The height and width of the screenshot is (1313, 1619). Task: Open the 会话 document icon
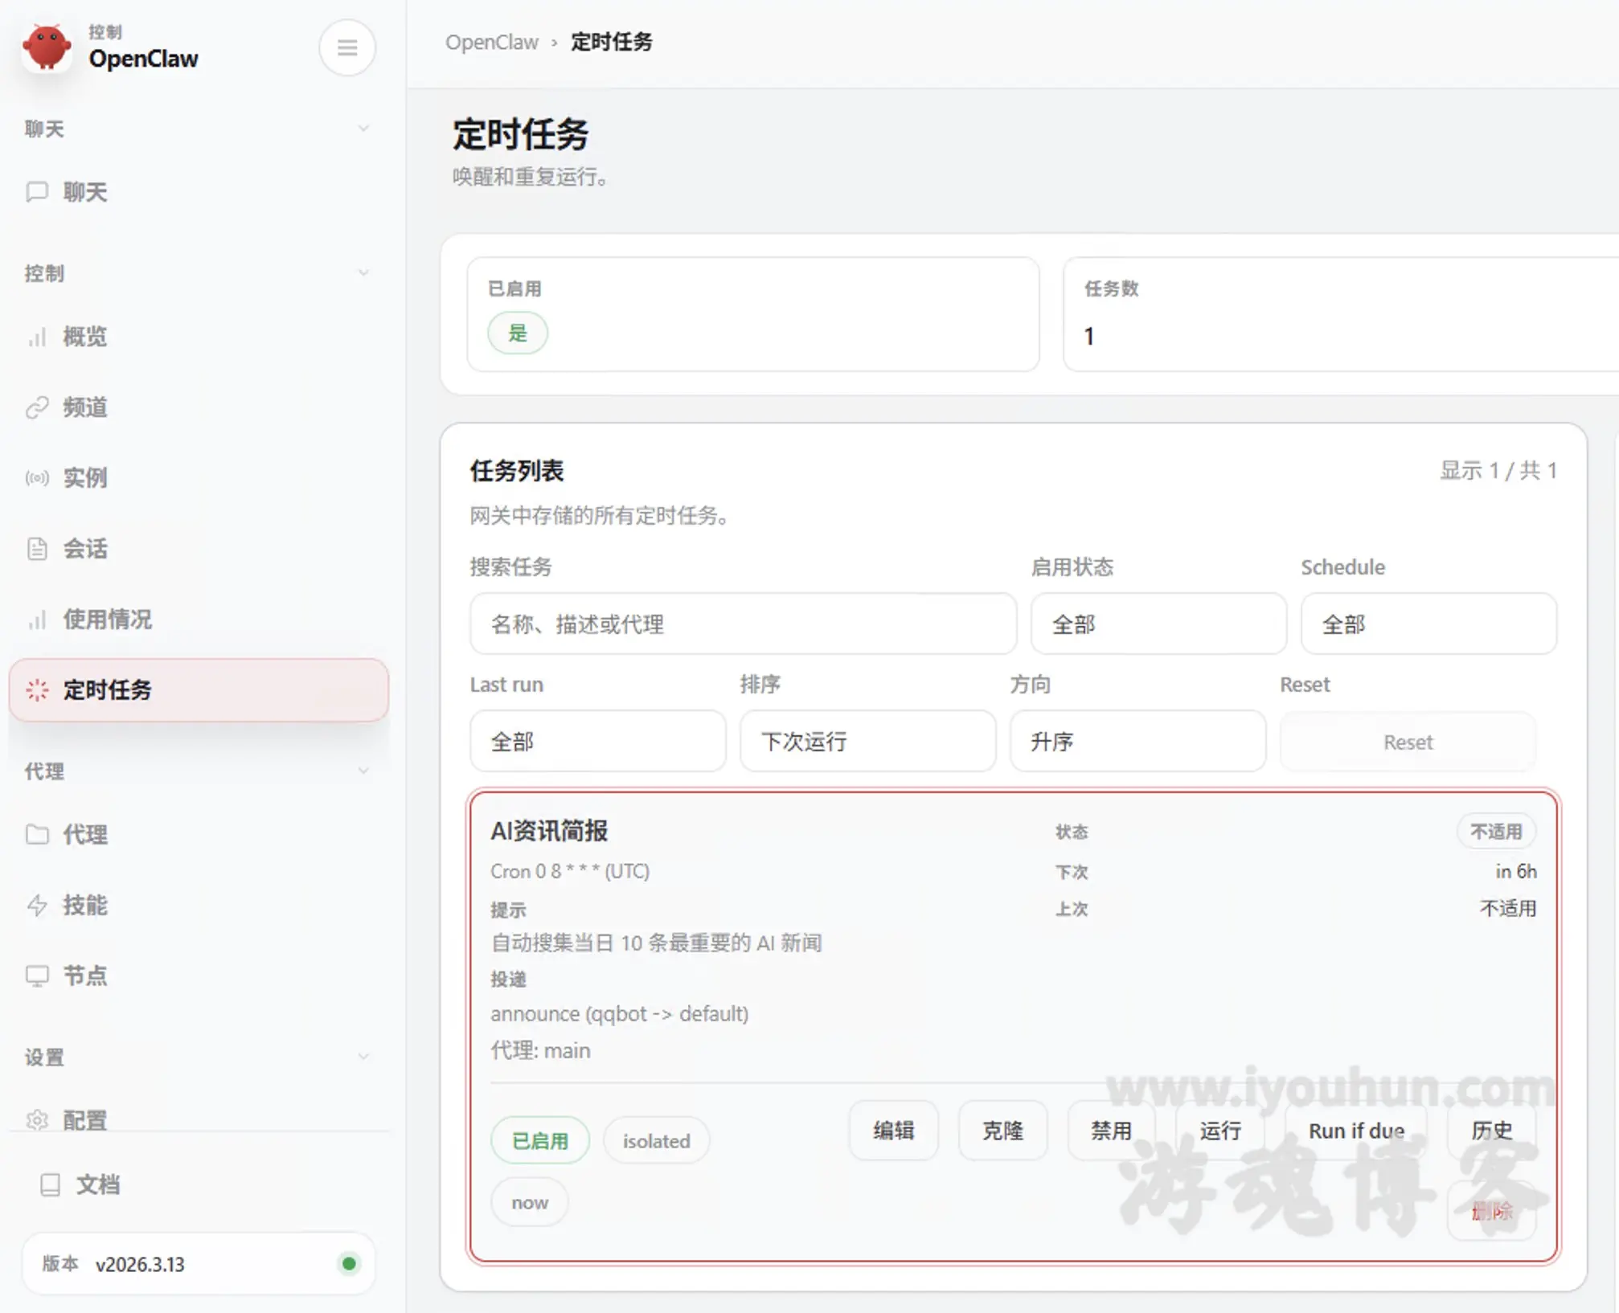click(37, 549)
